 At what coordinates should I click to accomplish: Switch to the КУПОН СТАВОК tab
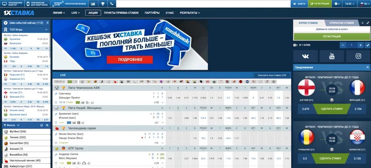click(x=308, y=23)
